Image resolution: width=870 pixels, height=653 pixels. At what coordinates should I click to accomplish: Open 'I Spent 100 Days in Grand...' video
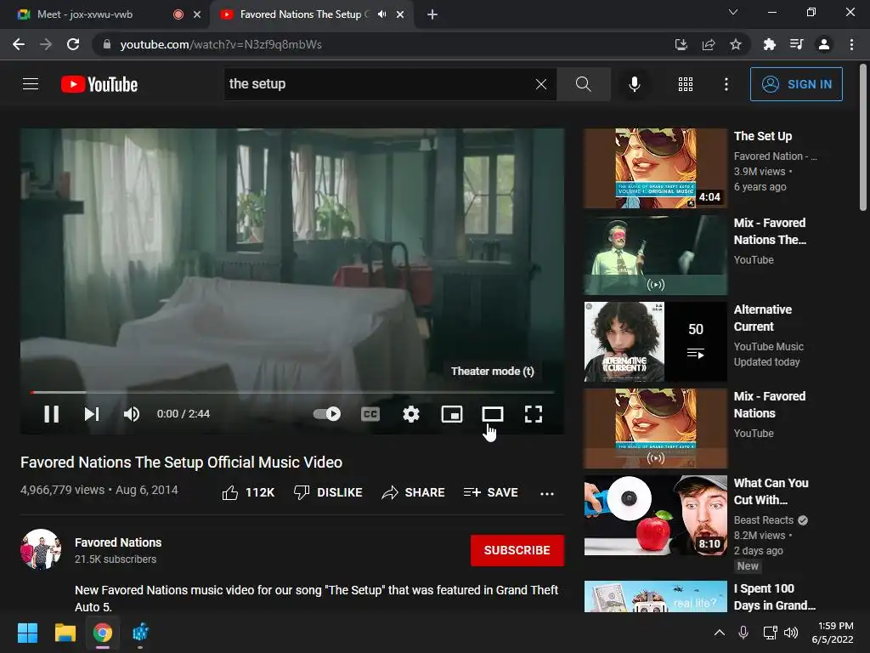point(655,596)
